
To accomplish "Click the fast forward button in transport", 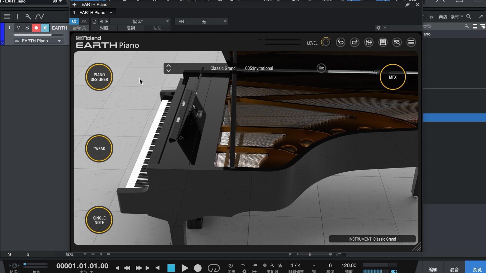I will pyautogui.click(x=139, y=268).
